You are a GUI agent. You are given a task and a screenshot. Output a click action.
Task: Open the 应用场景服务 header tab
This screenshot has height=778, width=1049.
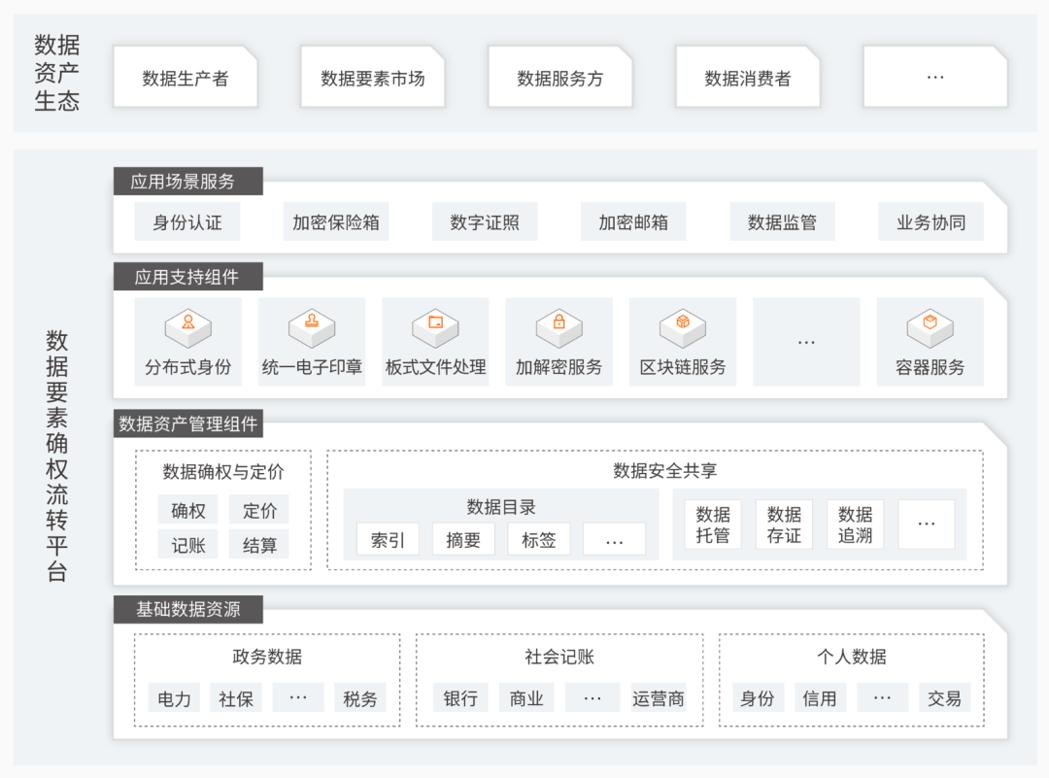[188, 182]
